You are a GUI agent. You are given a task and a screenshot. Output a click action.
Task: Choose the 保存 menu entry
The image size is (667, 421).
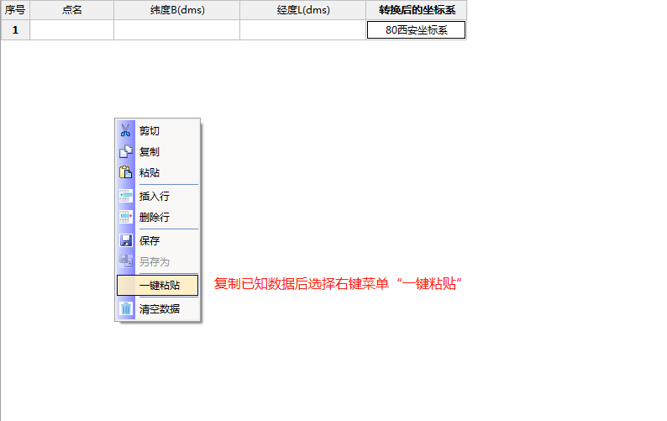(157, 240)
